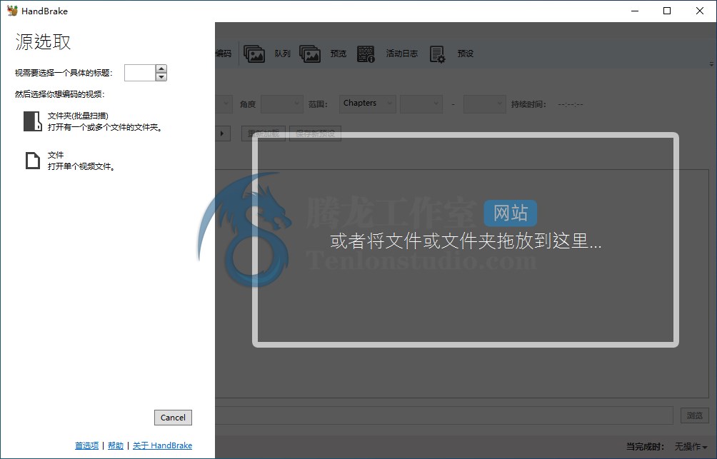Maximize the HandBrake window
Screen dimensions: 717x459
667,11
